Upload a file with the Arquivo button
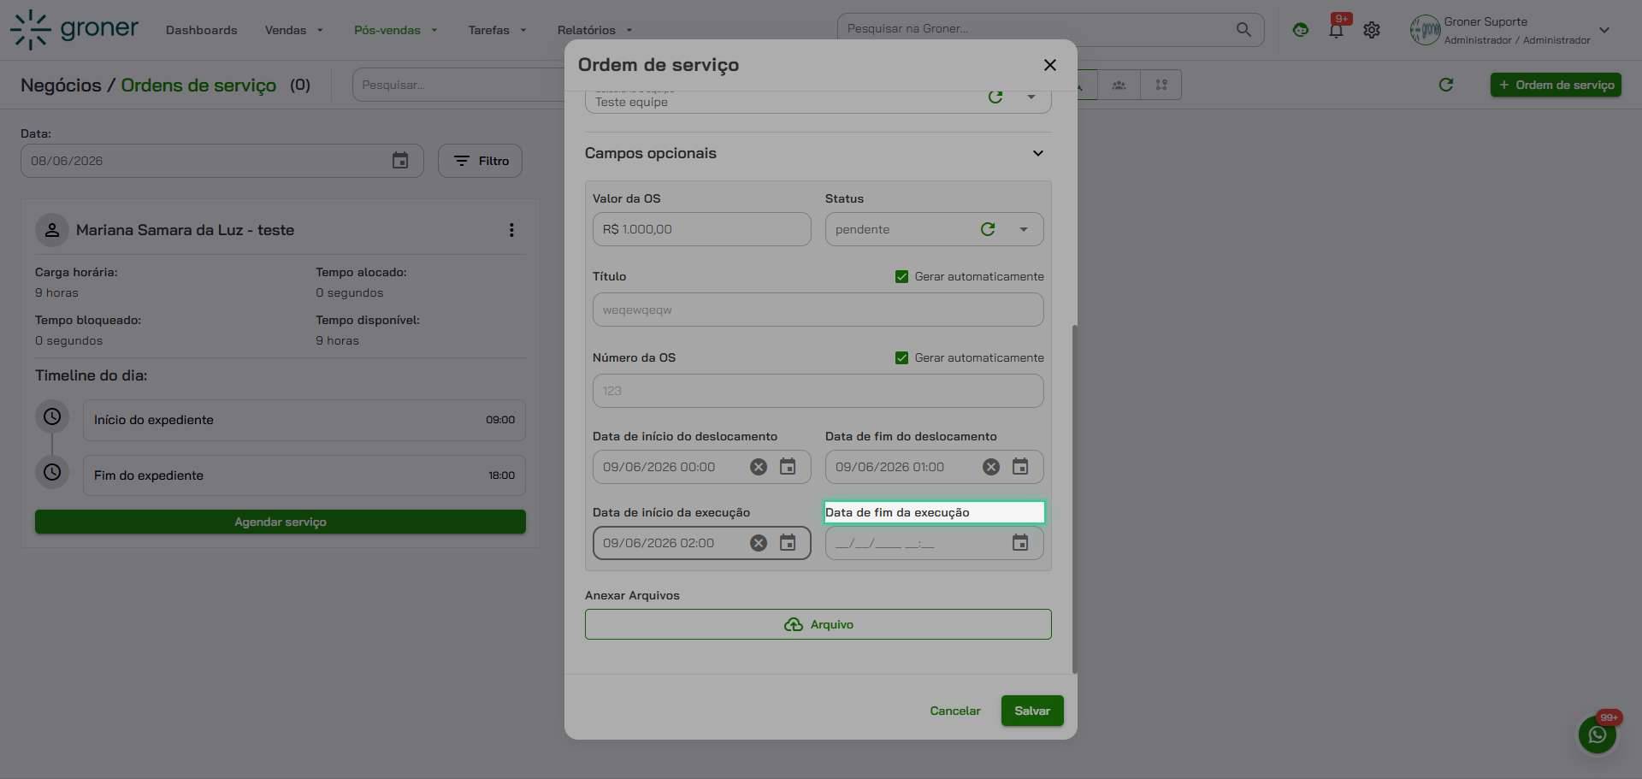This screenshot has height=779, width=1642. click(x=818, y=624)
